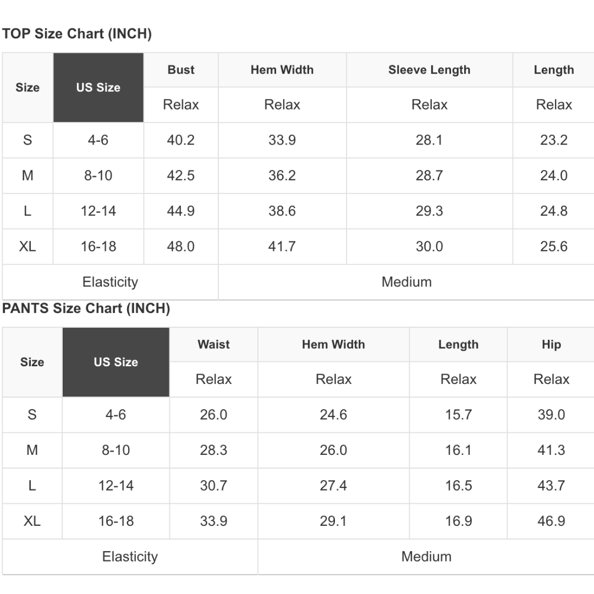594x594 pixels.
Task: Click the dark US Size header in TOP chart
Action: tap(98, 87)
